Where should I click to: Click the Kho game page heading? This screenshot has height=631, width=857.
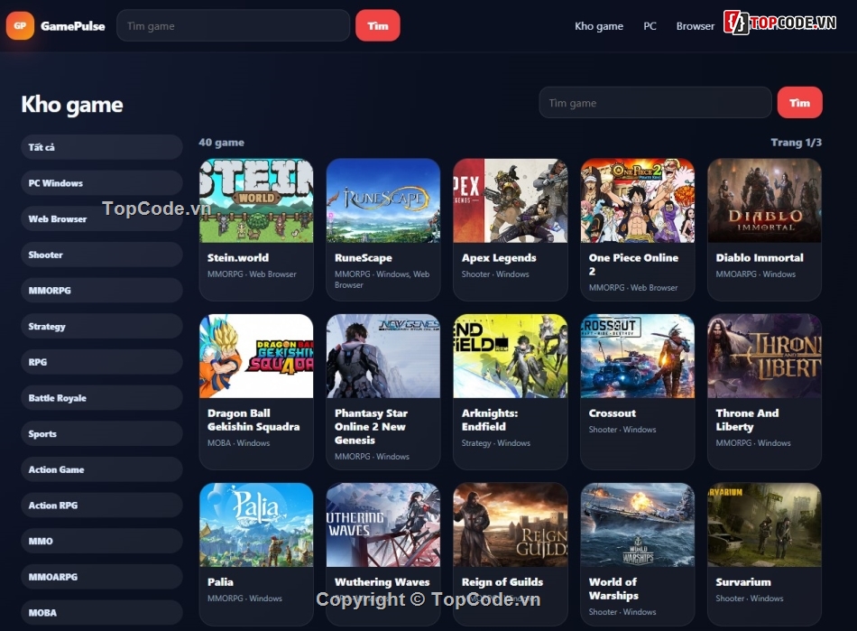point(72,104)
